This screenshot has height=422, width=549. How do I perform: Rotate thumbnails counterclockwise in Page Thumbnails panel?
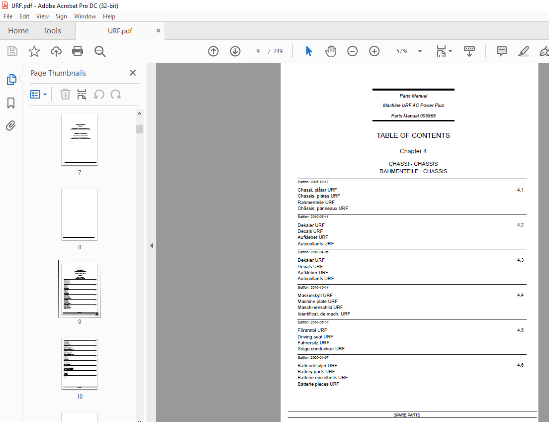(x=99, y=94)
